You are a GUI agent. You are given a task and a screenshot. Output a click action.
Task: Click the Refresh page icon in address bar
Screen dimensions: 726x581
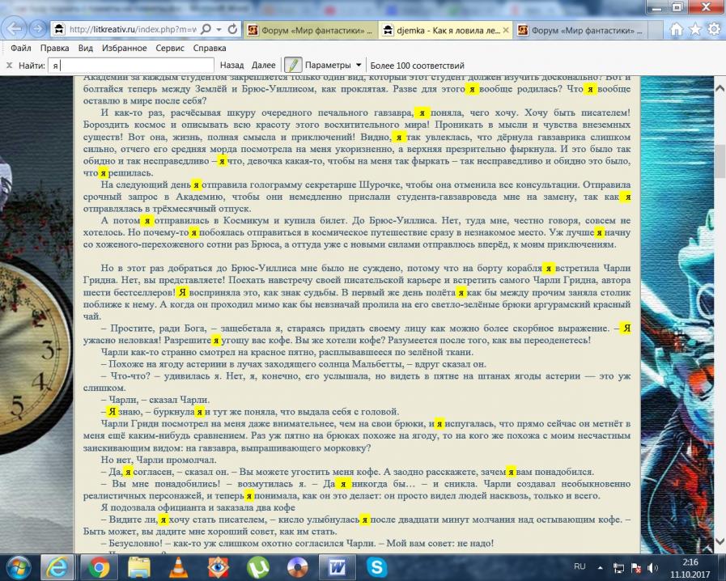tap(232, 29)
